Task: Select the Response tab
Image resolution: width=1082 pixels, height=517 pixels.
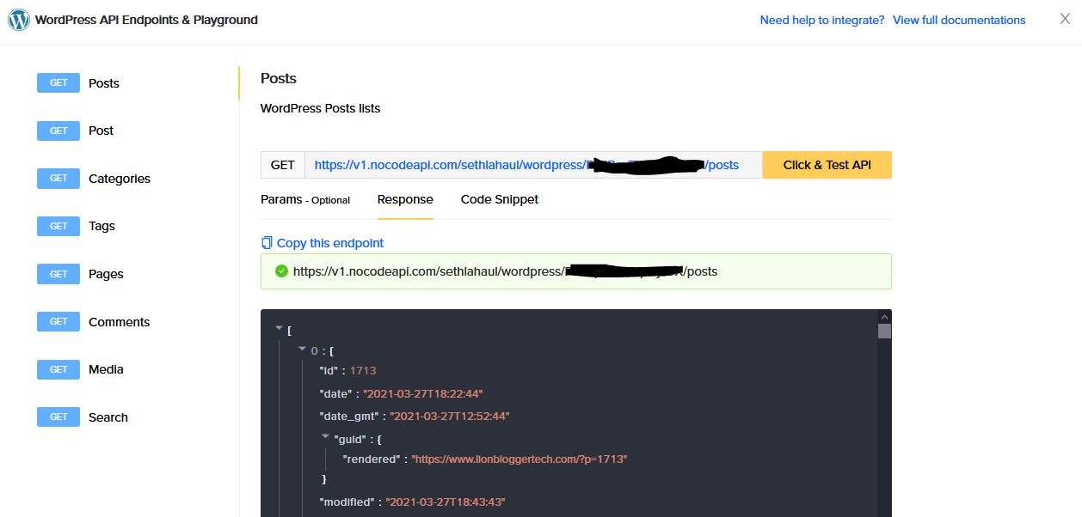Action: pyautogui.click(x=405, y=199)
